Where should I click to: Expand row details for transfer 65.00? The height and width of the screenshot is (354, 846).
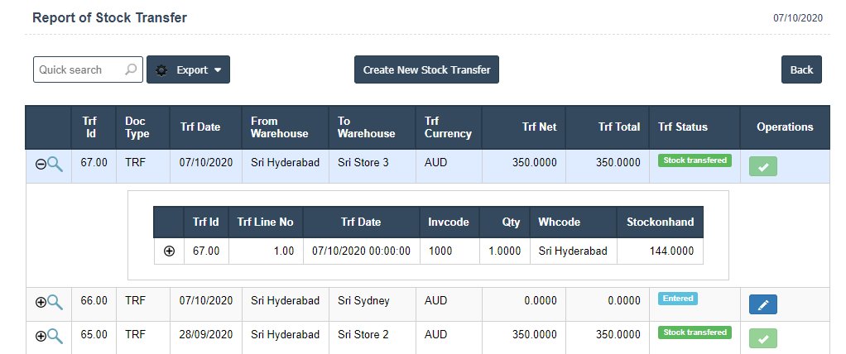point(41,336)
